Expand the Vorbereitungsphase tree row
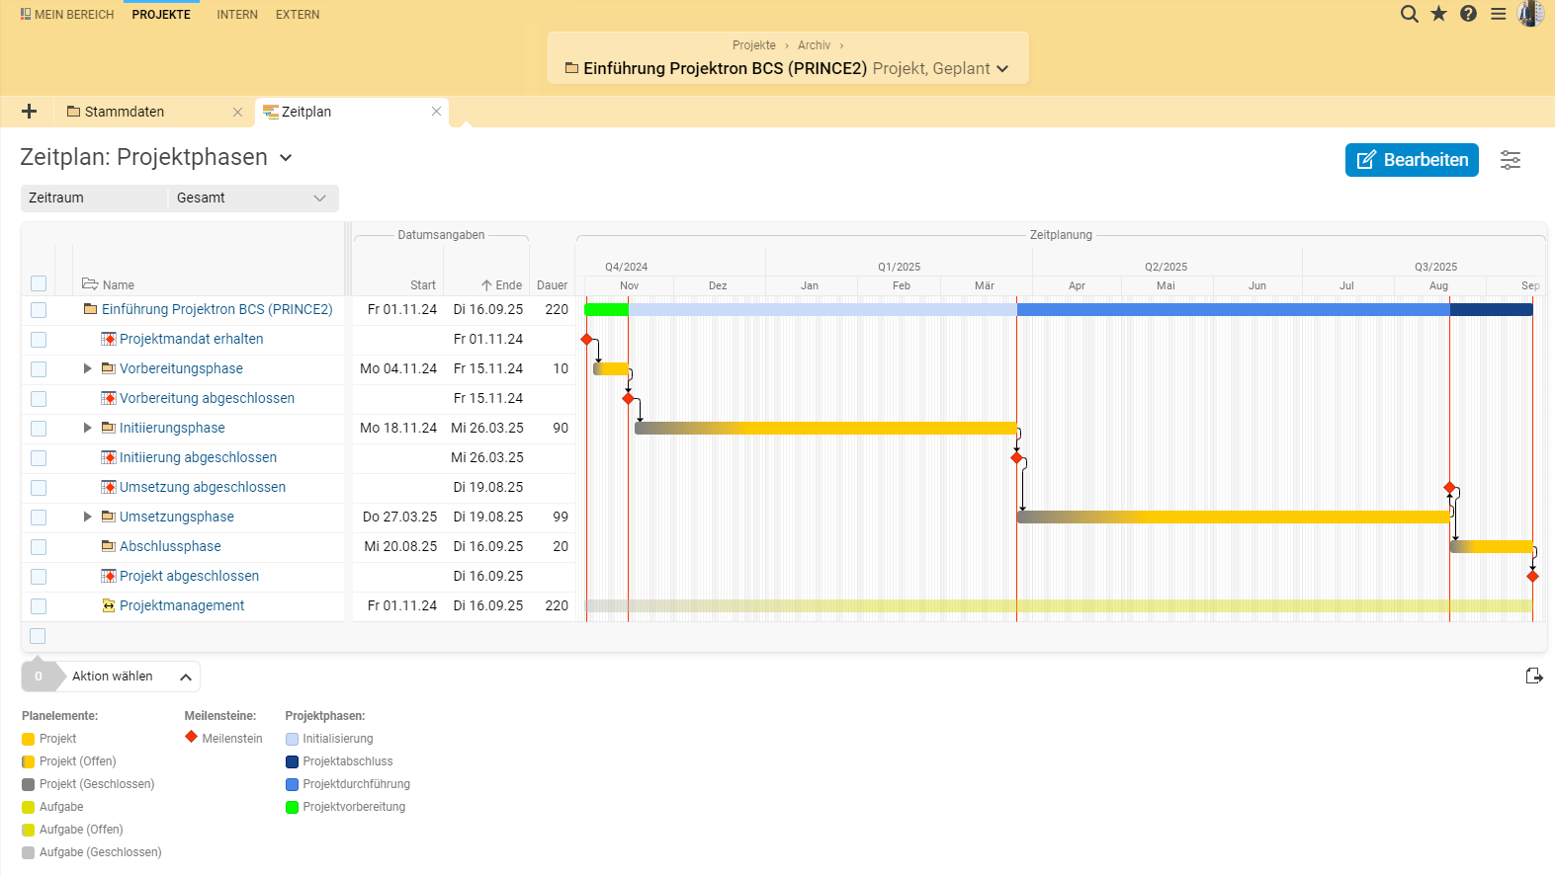Screen dimensions: 1555x877 pos(87,368)
